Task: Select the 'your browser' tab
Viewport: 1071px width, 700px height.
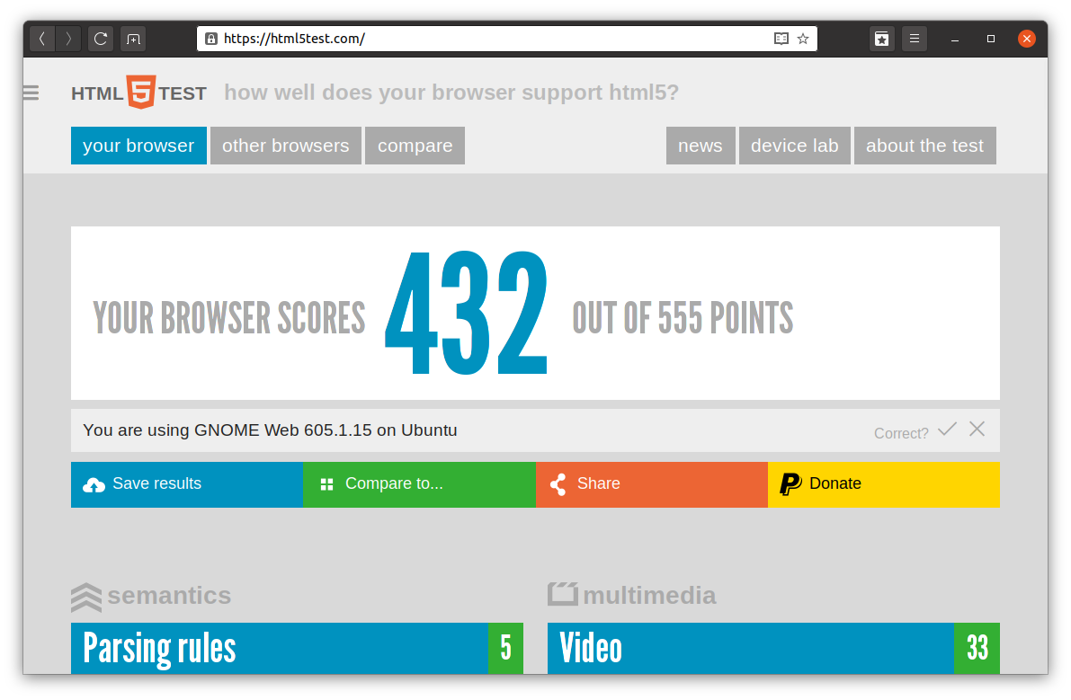Action: click(138, 146)
